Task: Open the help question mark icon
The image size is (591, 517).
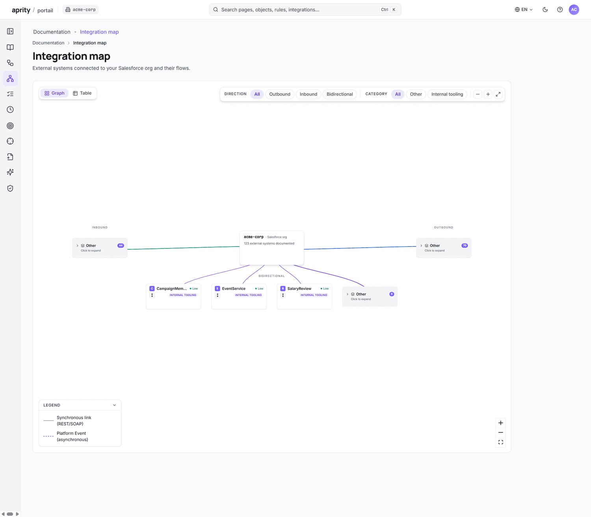Action: [560, 9]
